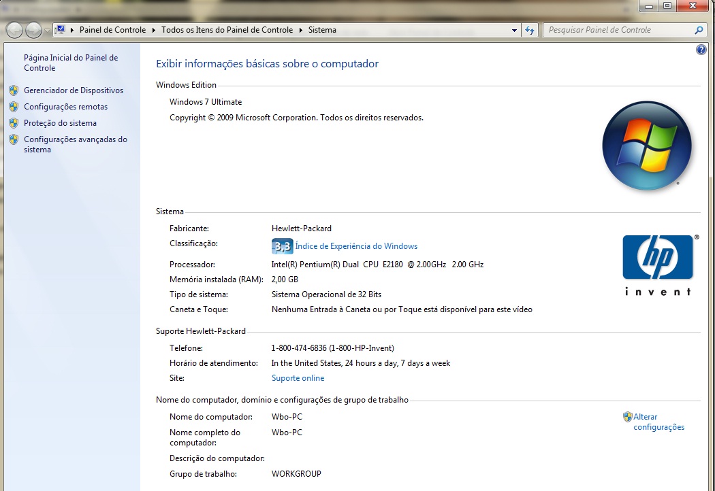Open Gerenciador de Dispositivos from the sidebar
The image size is (715, 491).
point(74,90)
